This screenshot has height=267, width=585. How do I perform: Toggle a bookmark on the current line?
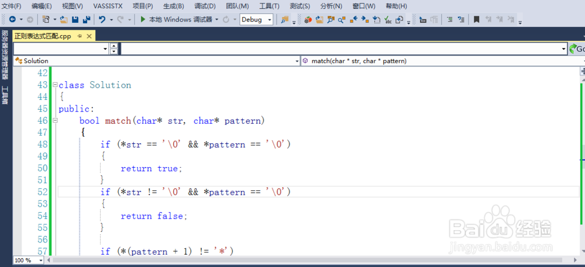[476, 19]
